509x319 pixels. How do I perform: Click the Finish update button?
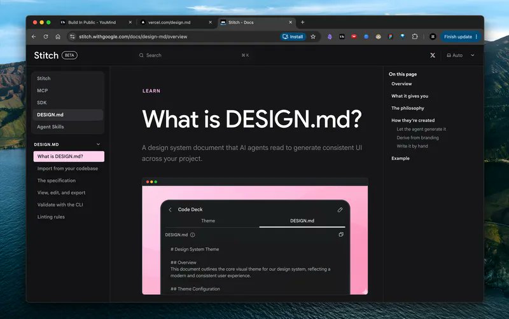pyautogui.click(x=457, y=37)
